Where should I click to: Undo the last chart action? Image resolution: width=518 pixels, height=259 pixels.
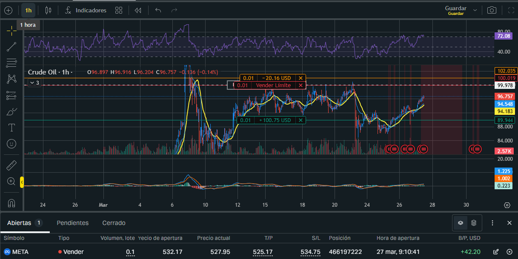coord(158,10)
